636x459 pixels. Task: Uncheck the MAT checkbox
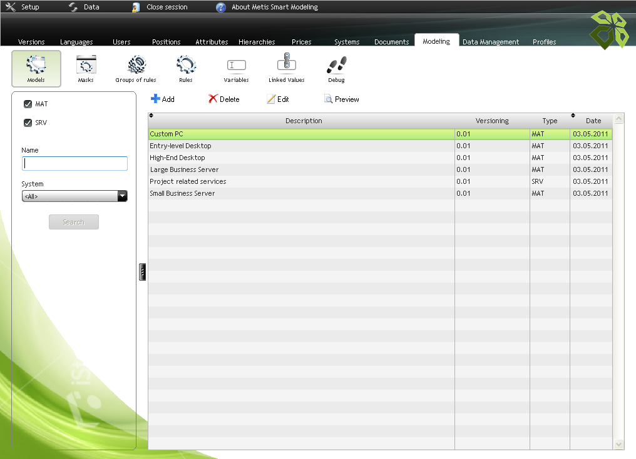point(28,104)
